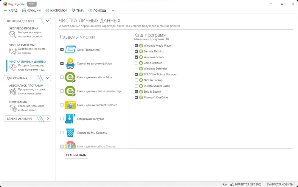Click the gear icon beside Windows Defender
The height and width of the screenshot is (187, 298).
pyautogui.click(x=141, y=69)
